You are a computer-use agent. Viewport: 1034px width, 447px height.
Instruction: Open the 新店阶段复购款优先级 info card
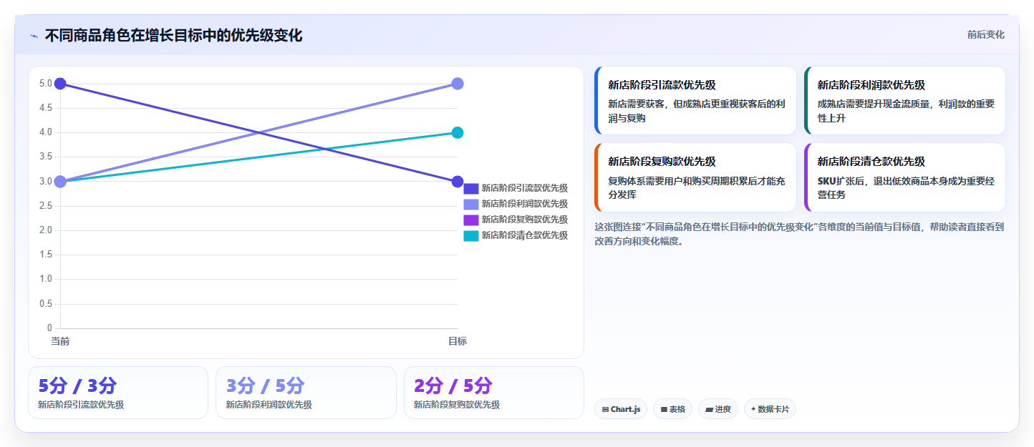pos(695,177)
